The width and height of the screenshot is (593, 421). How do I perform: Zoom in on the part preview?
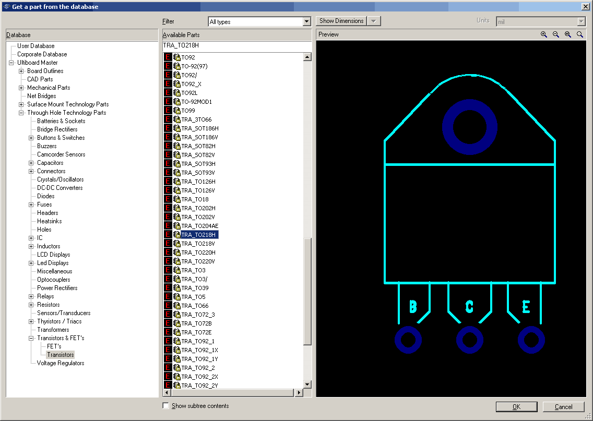(543, 34)
